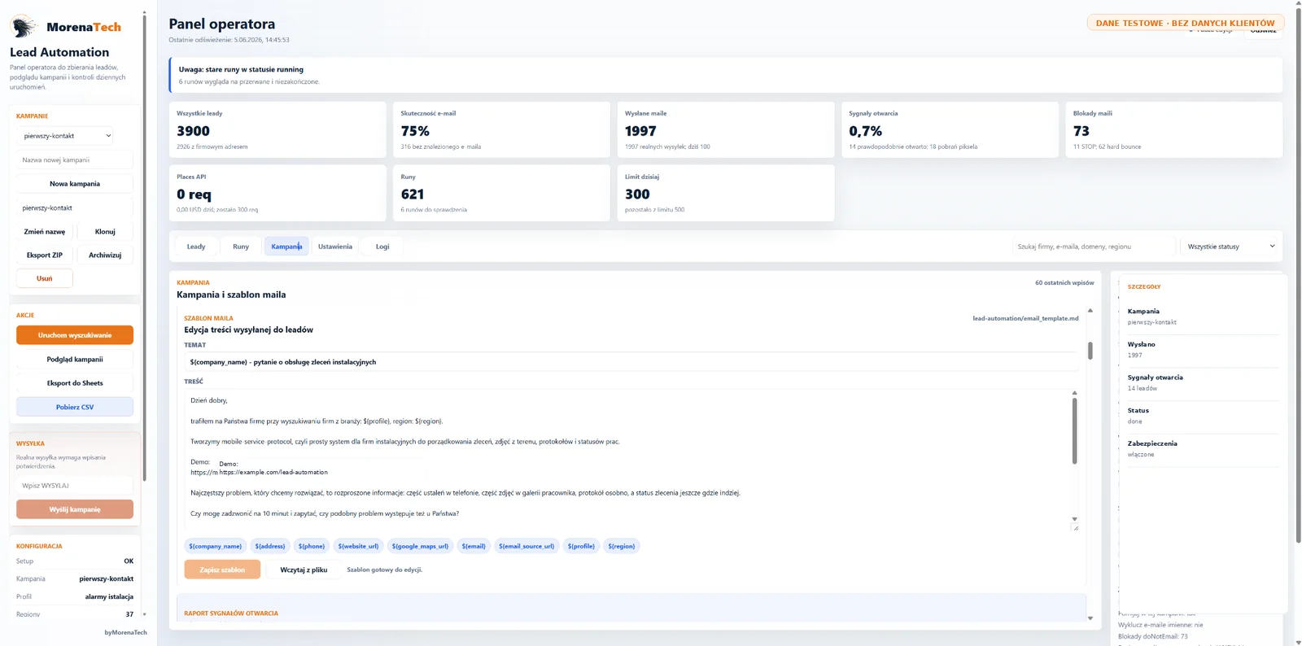Click the template editor scroll-up arrow

(x=1090, y=311)
